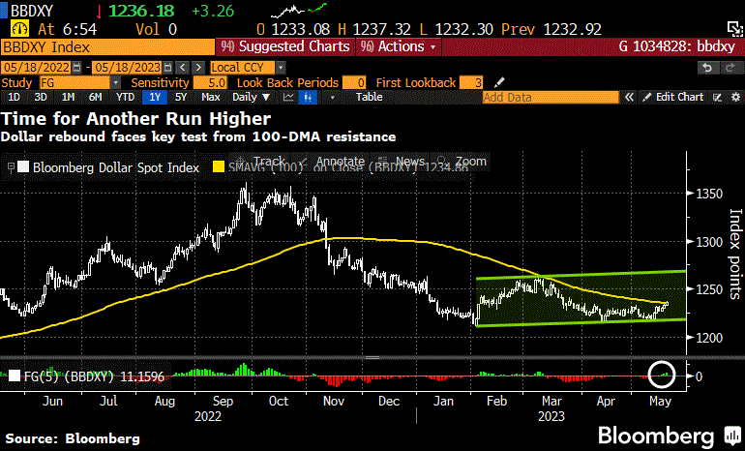Open the end date calendar picker

point(167,67)
